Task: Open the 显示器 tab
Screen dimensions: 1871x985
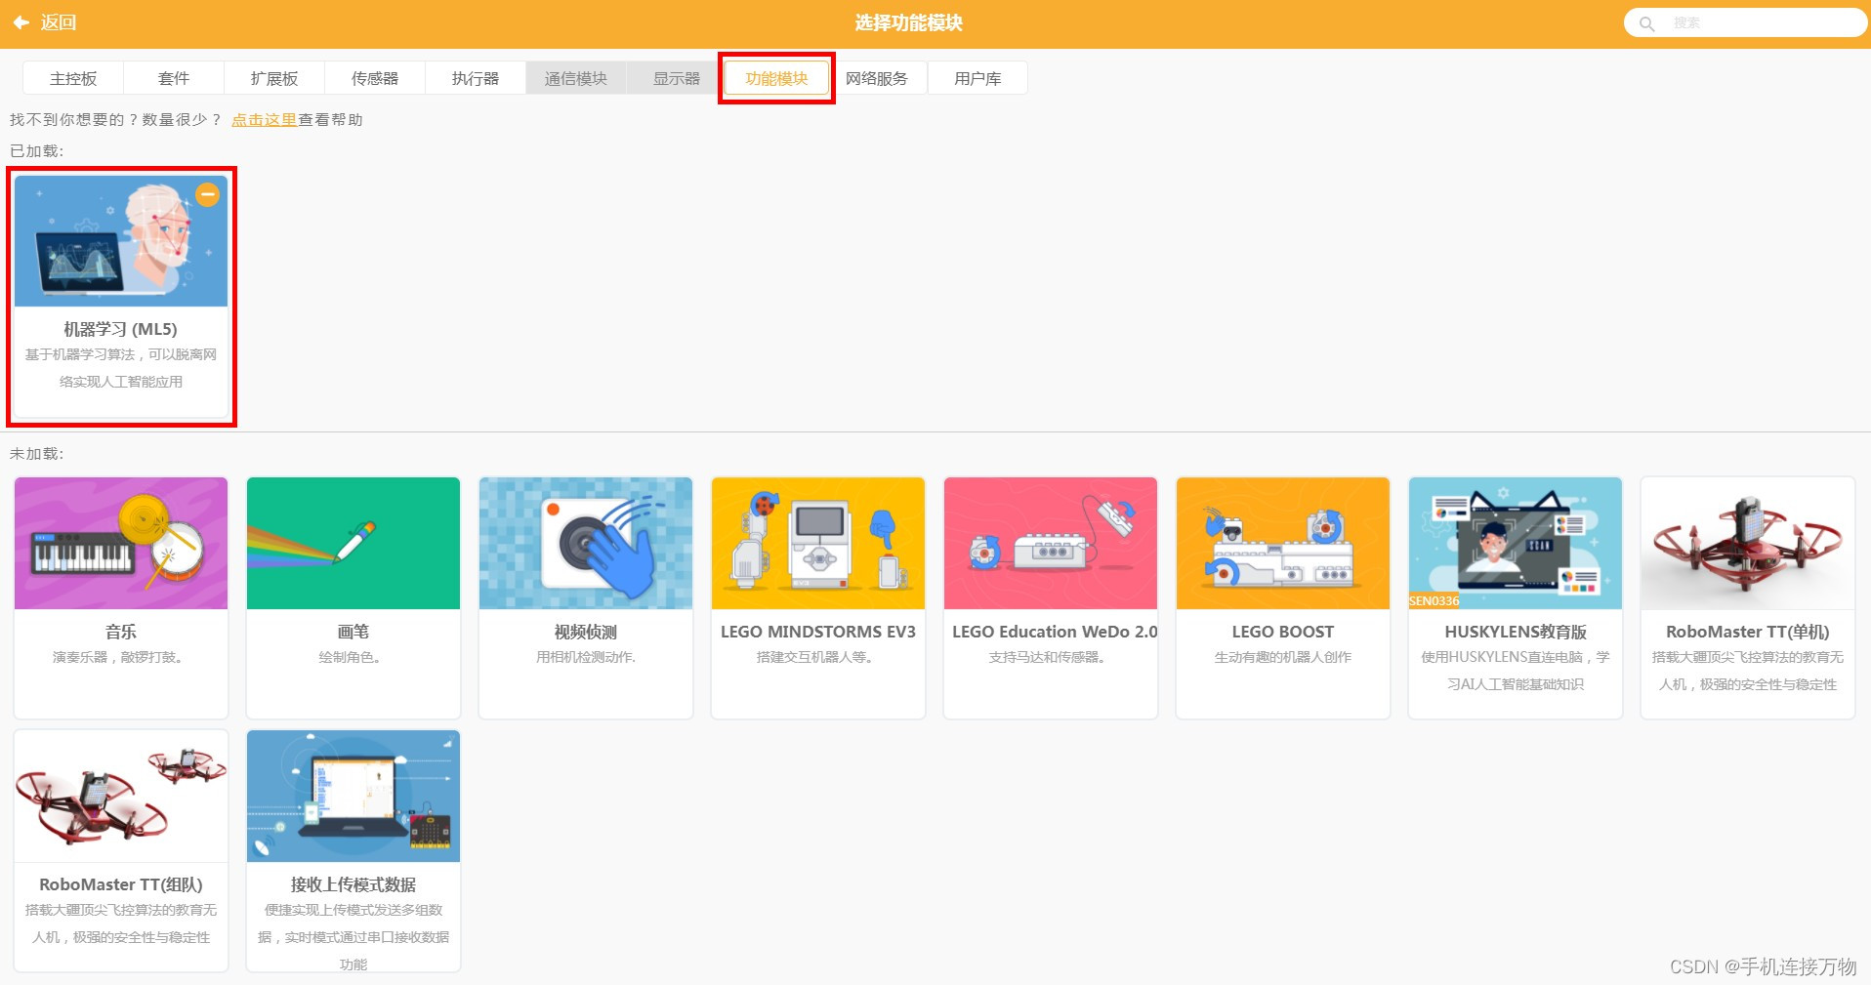Action: [677, 78]
